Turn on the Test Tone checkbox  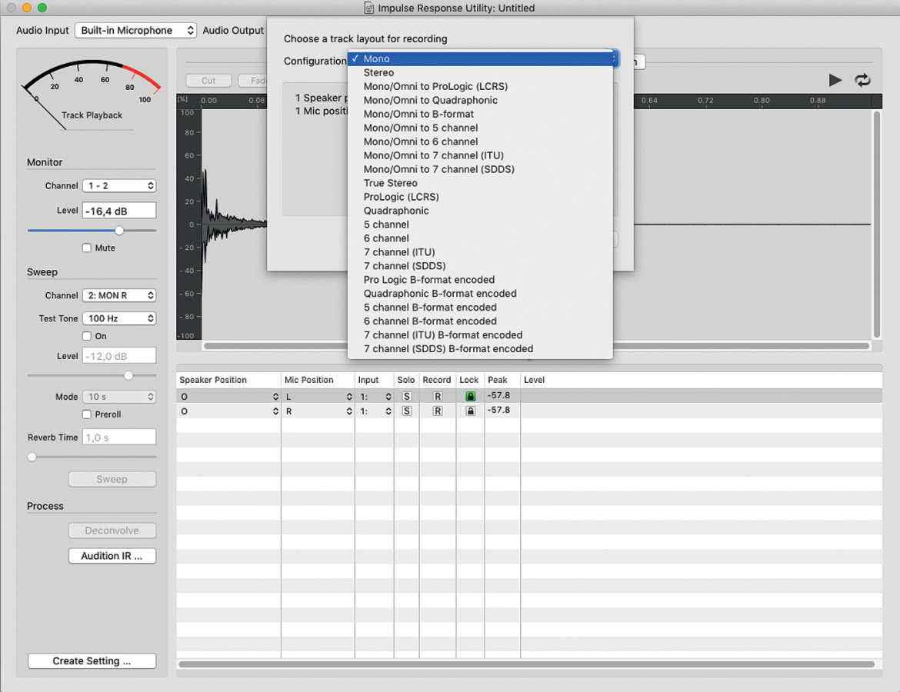click(87, 336)
